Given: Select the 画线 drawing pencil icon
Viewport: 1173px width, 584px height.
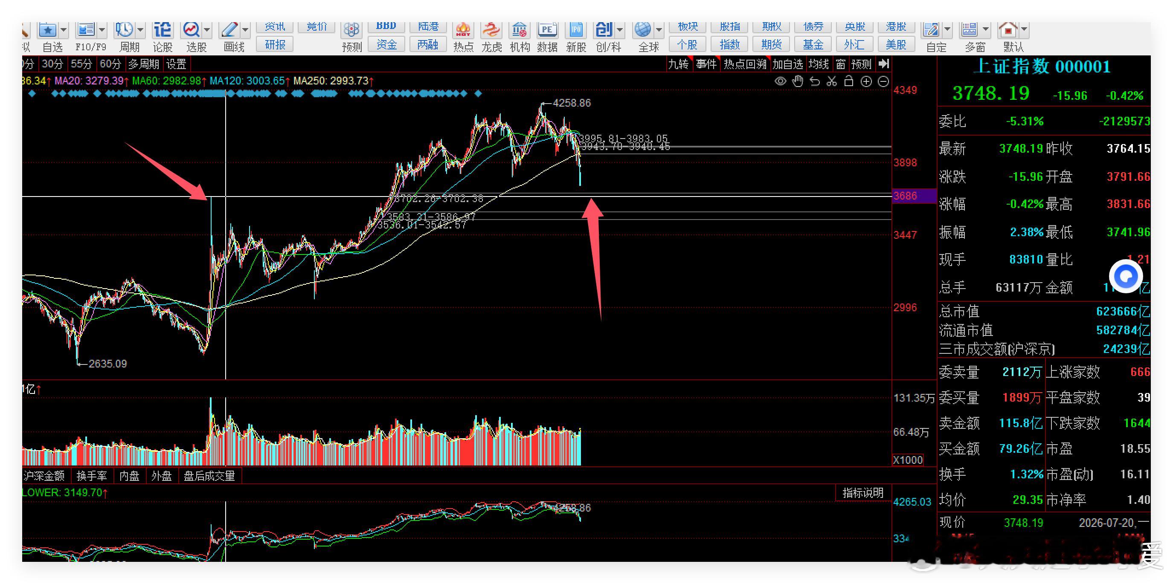Looking at the screenshot, I should [229, 31].
